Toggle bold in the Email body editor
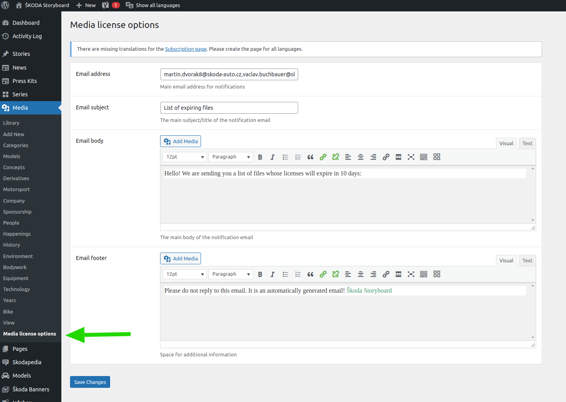566x402 pixels. click(260, 157)
